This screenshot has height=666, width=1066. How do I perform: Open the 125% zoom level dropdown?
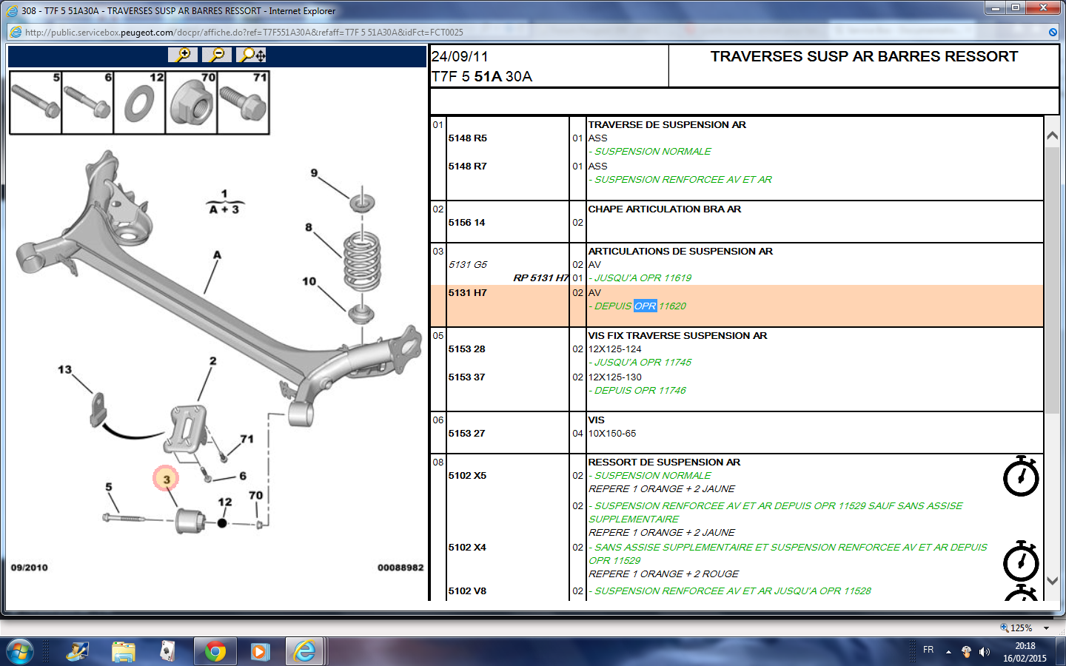(x=1046, y=628)
